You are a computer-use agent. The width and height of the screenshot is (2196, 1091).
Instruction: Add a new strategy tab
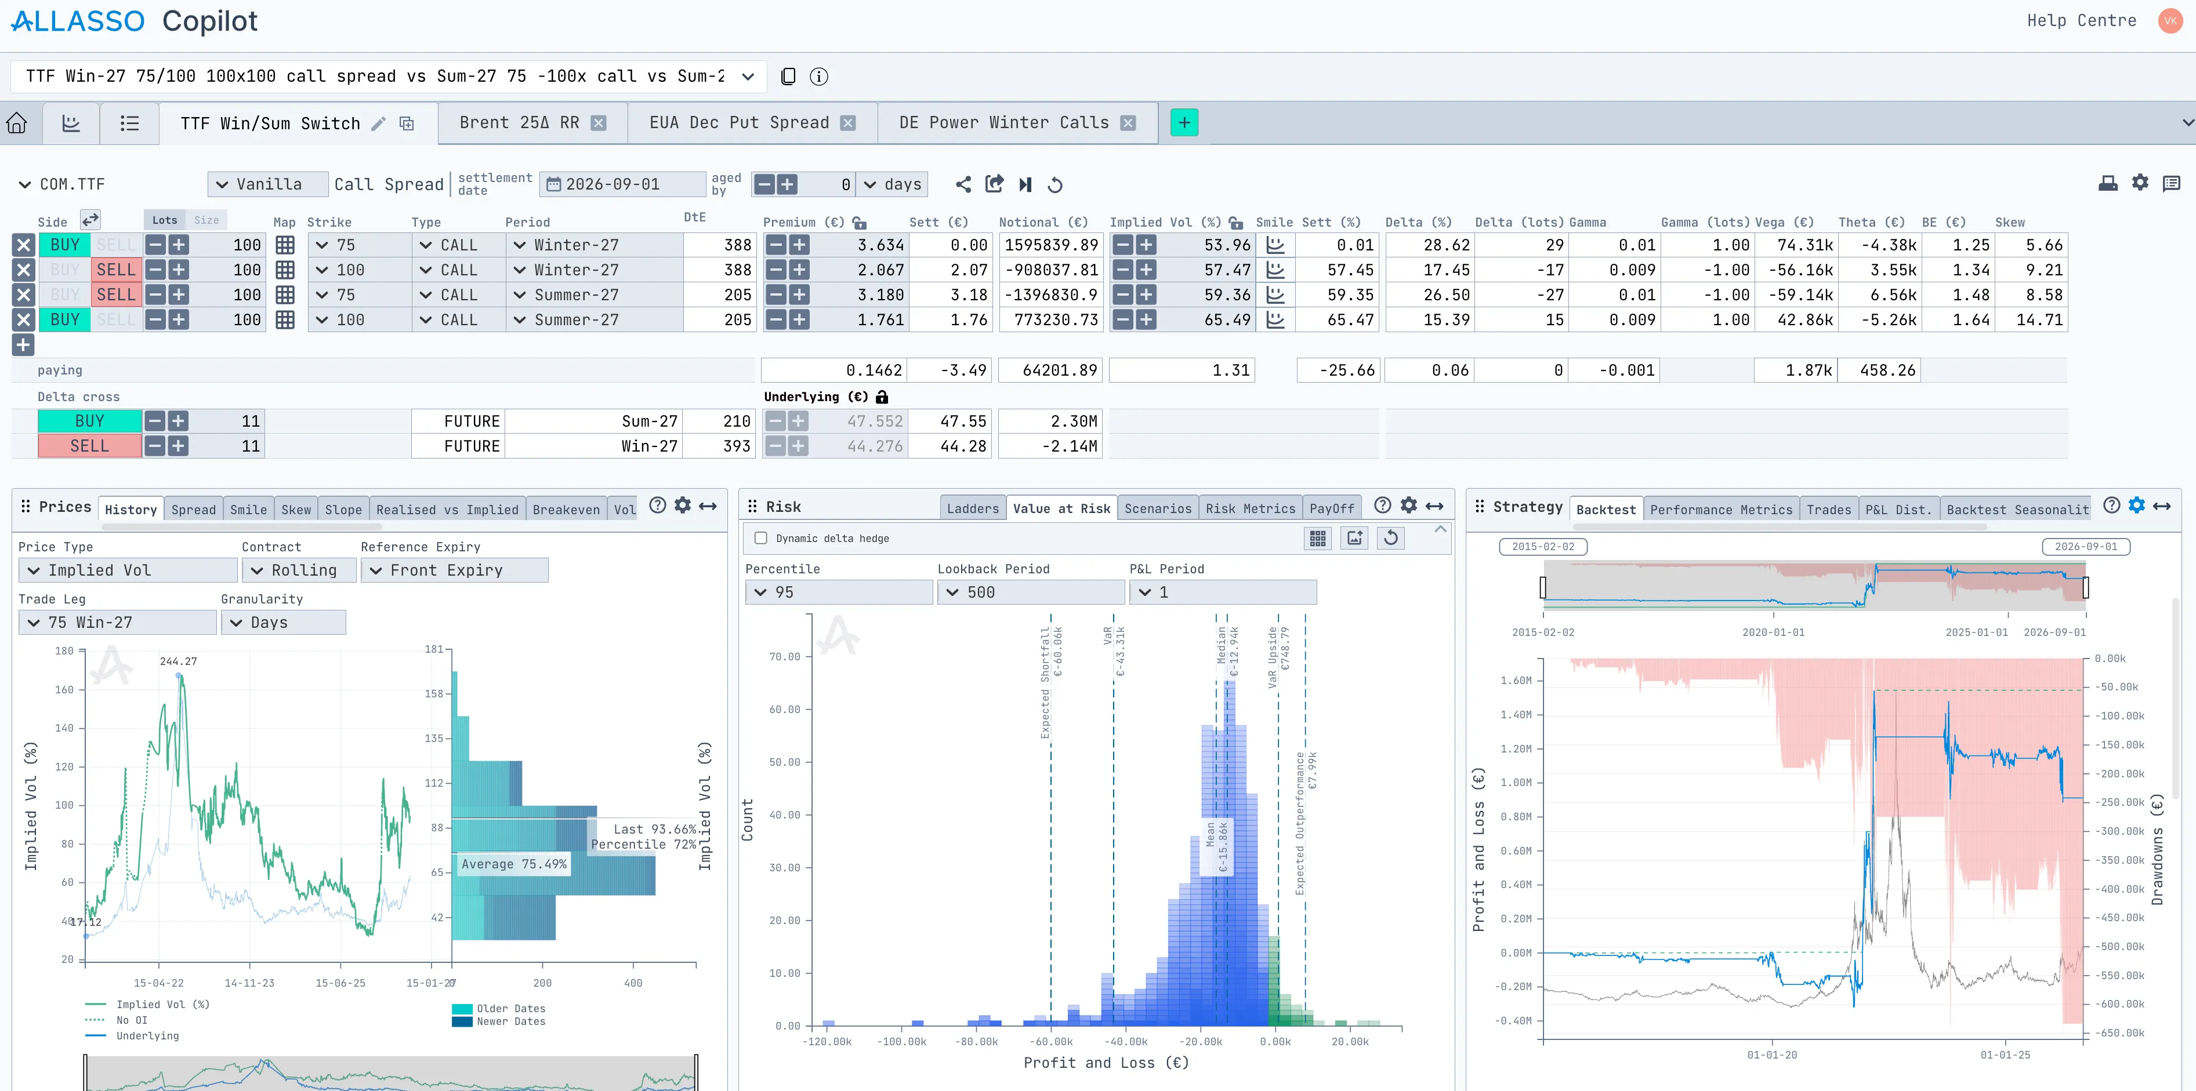(1184, 123)
